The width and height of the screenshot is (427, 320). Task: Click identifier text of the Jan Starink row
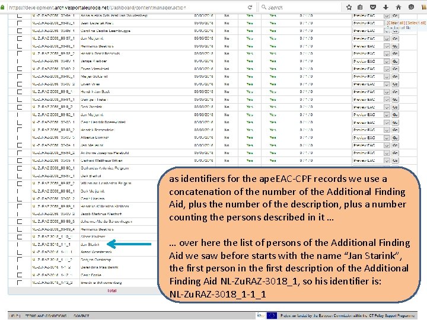(51, 244)
